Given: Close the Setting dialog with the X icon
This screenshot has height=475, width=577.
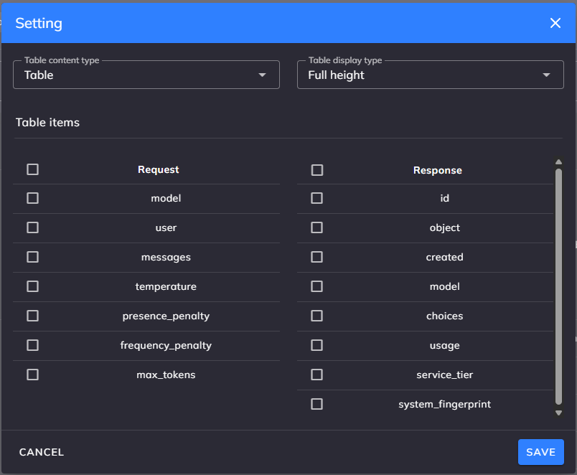Looking at the screenshot, I should click(x=555, y=23).
